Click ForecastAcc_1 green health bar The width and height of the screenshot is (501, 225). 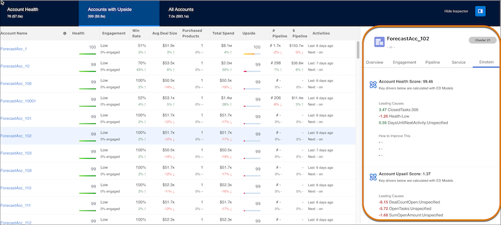coord(88,54)
